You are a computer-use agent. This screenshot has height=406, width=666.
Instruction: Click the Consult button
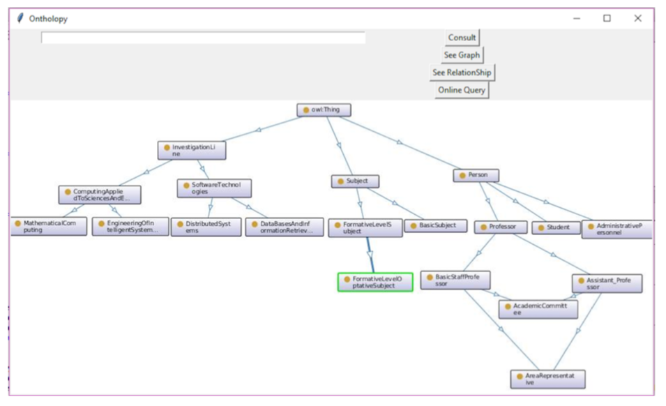462,38
